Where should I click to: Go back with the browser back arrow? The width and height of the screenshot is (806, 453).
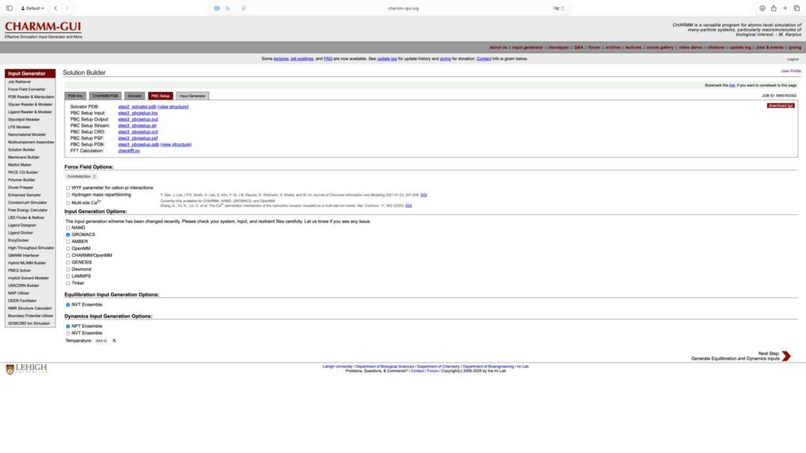coord(56,8)
